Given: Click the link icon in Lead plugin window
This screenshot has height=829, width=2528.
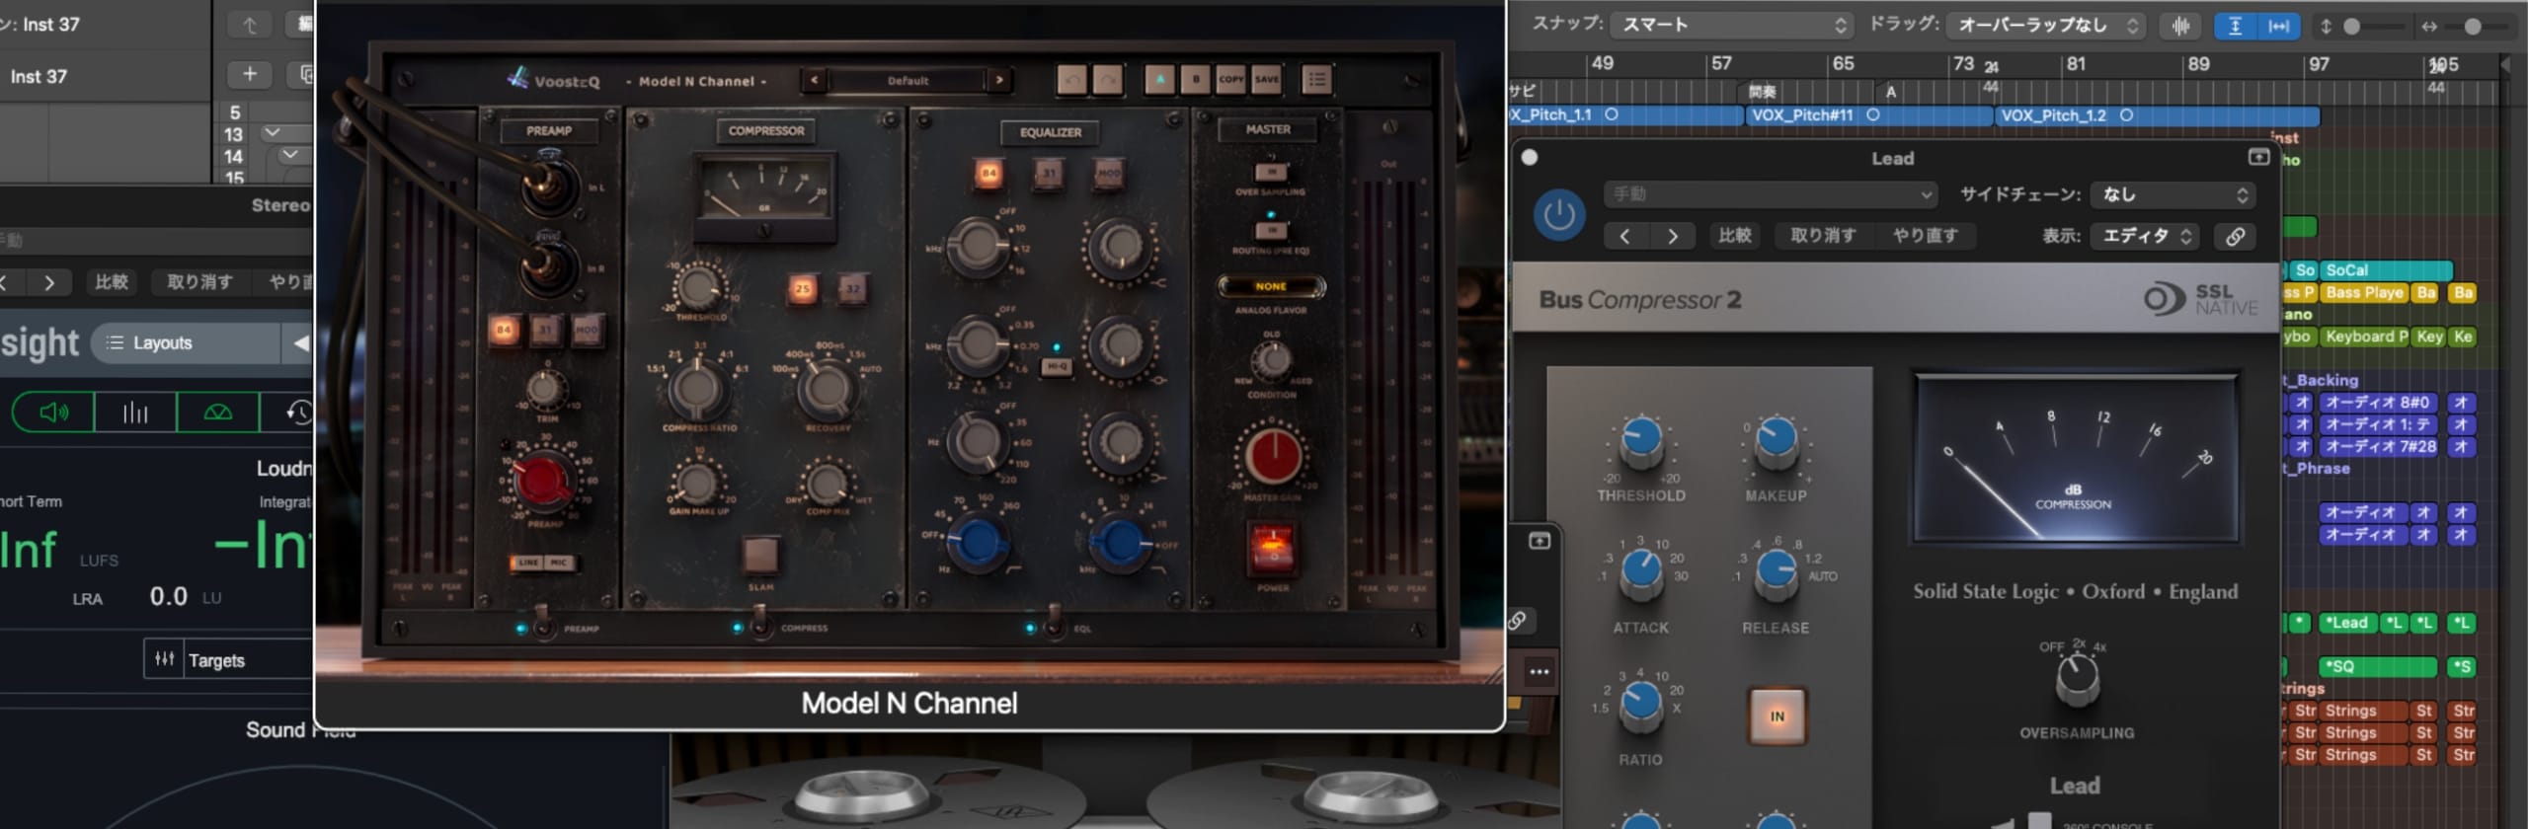Looking at the screenshot, I should pos(2235,236).
